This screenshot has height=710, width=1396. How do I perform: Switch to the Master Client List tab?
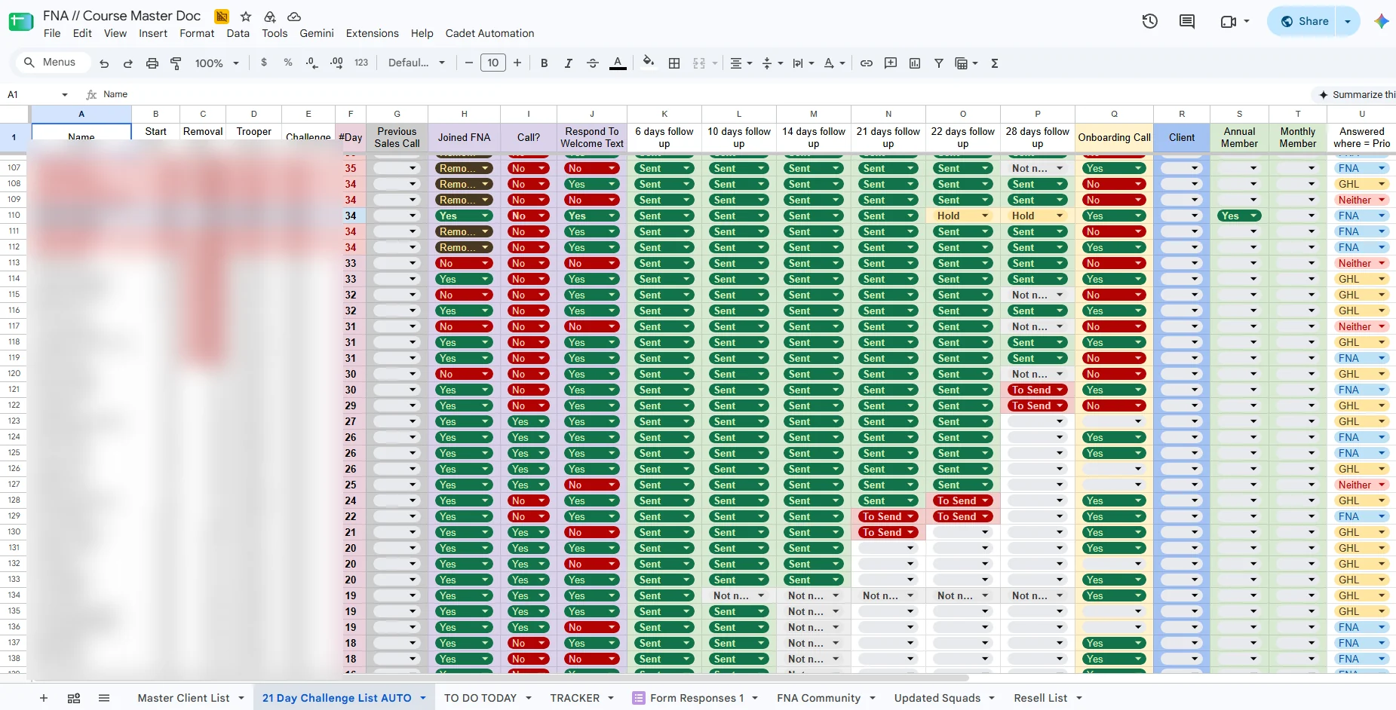(x=183, y=698)
